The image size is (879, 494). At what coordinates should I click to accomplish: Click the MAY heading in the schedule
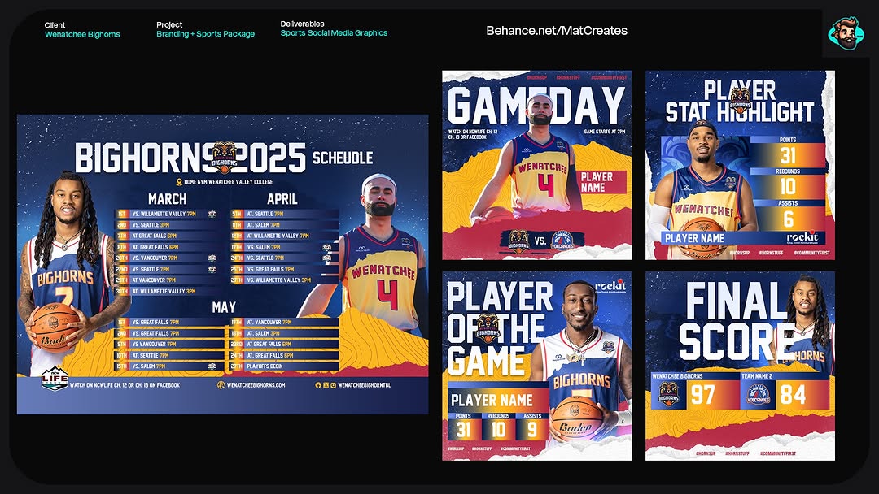point(224,307)
